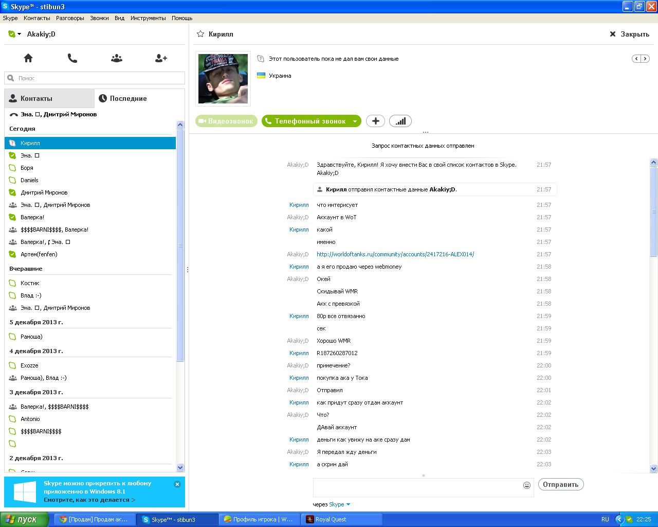The height and width of the screenshot is (527, 658).
Task: Open the Валерка! conversation
Action: (x=90, y=217)
